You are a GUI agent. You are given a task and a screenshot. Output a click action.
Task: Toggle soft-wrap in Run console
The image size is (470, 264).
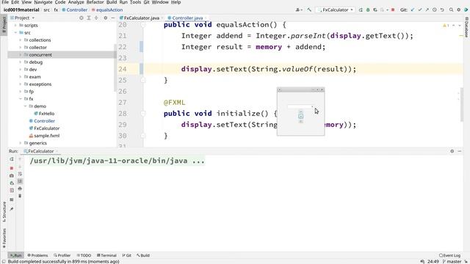click(x=20, y=174)
